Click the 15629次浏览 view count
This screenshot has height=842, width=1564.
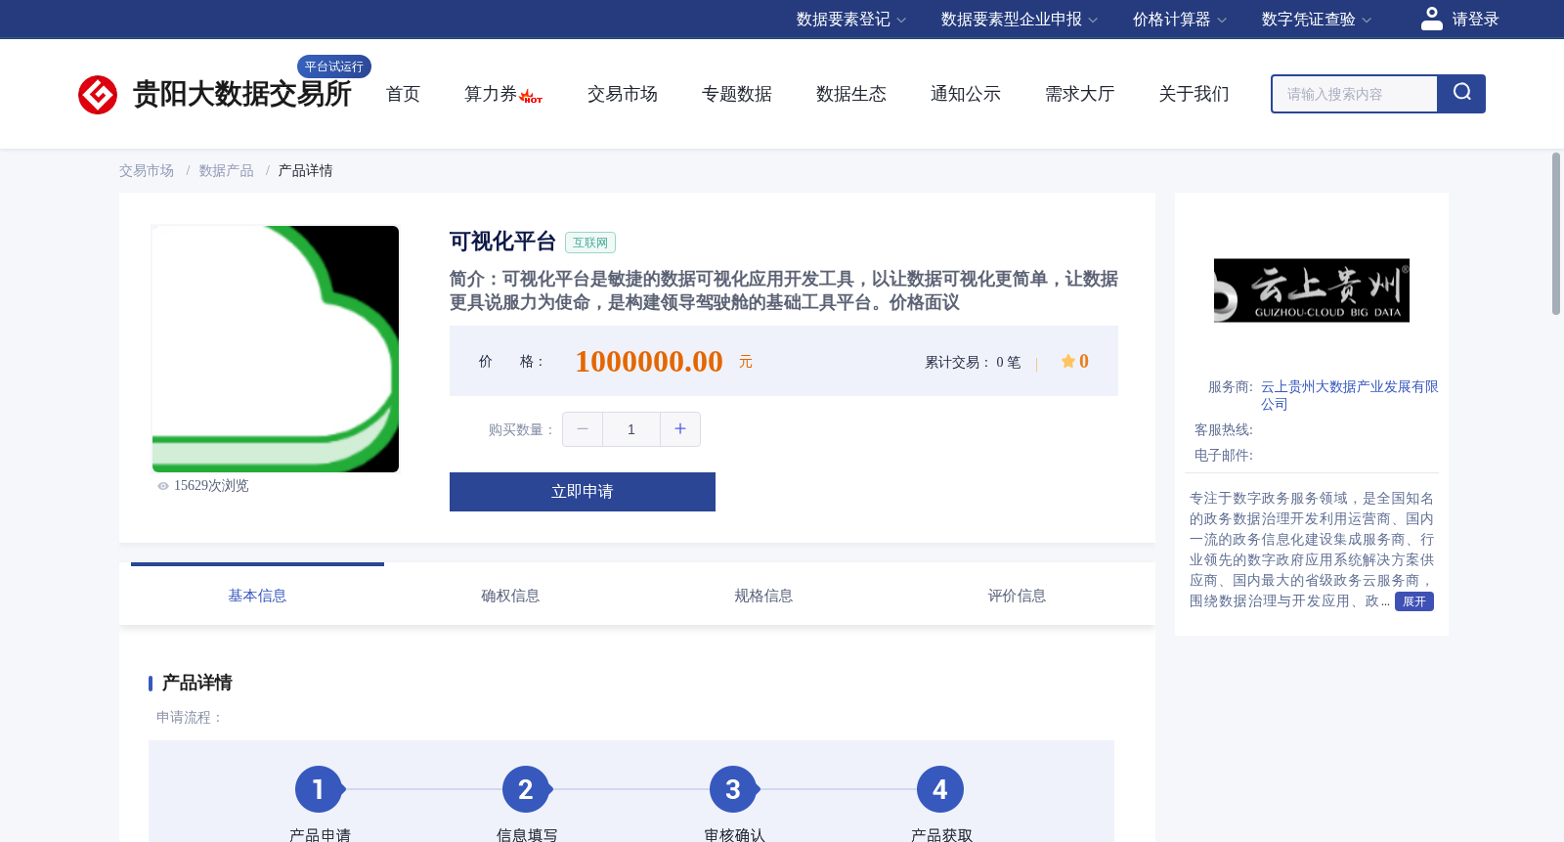[211, 486]
